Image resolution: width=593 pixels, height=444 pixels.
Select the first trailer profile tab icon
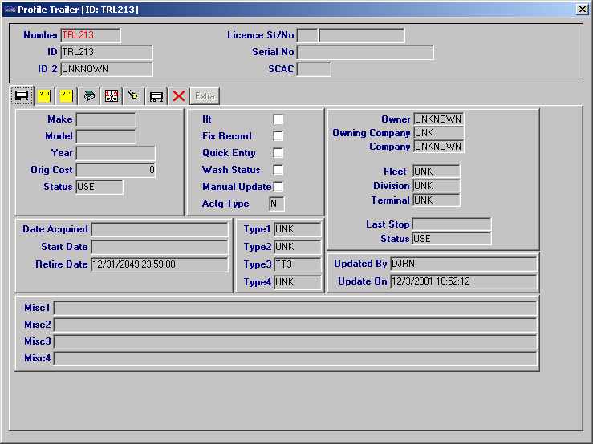point(22,95)
